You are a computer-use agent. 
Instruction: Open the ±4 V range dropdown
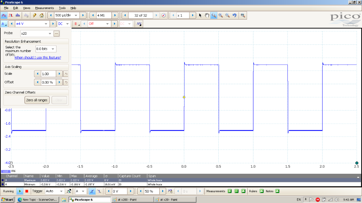pos(46,24)
